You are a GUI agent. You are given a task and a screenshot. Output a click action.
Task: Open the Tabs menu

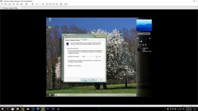click(17, 4)
